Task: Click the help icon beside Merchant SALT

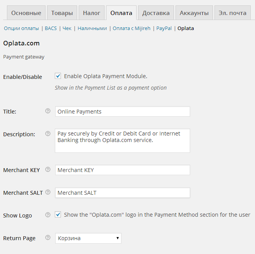Action: coord(48,192)
